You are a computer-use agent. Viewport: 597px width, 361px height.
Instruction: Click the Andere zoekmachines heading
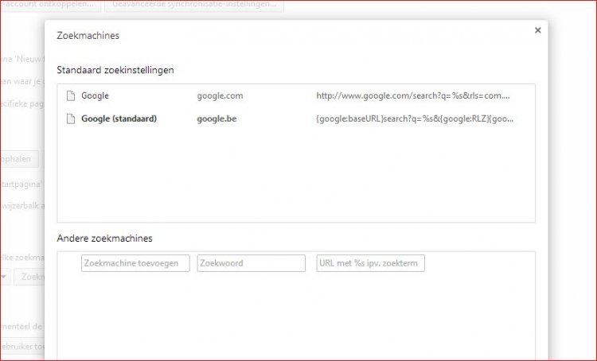(105, 238)
